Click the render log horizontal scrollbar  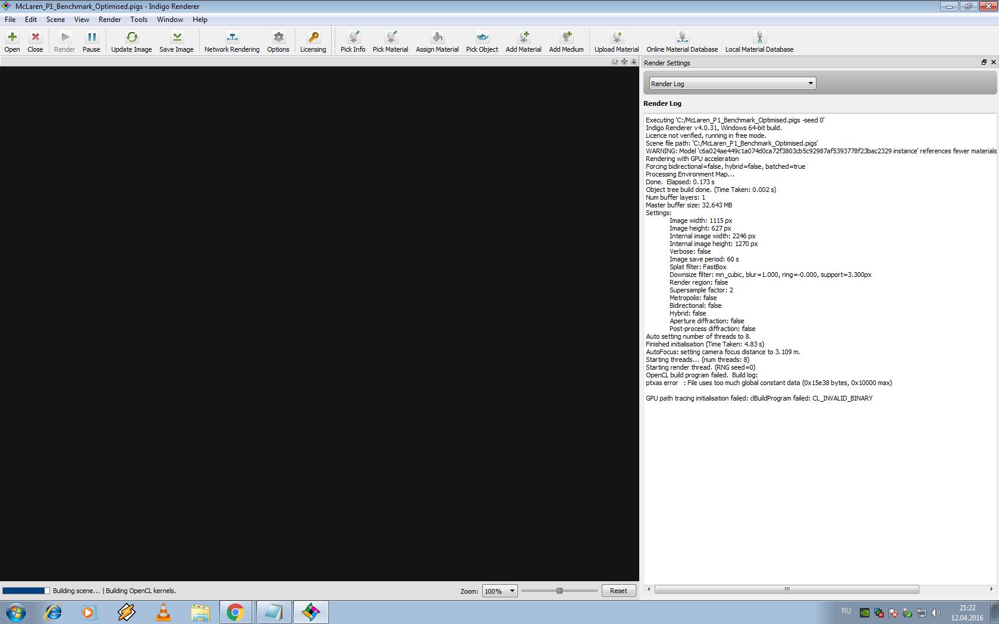pyautogui.click(x=786, y=590)
